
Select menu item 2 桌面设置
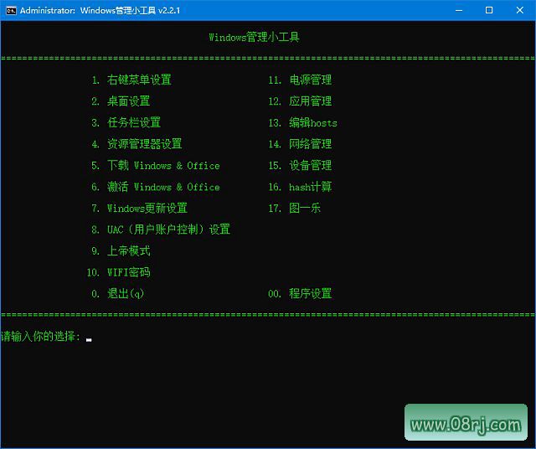coord(128,101)
